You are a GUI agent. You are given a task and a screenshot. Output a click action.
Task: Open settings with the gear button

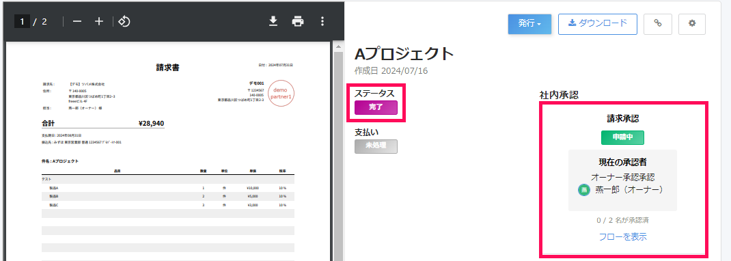coord(692,24)
